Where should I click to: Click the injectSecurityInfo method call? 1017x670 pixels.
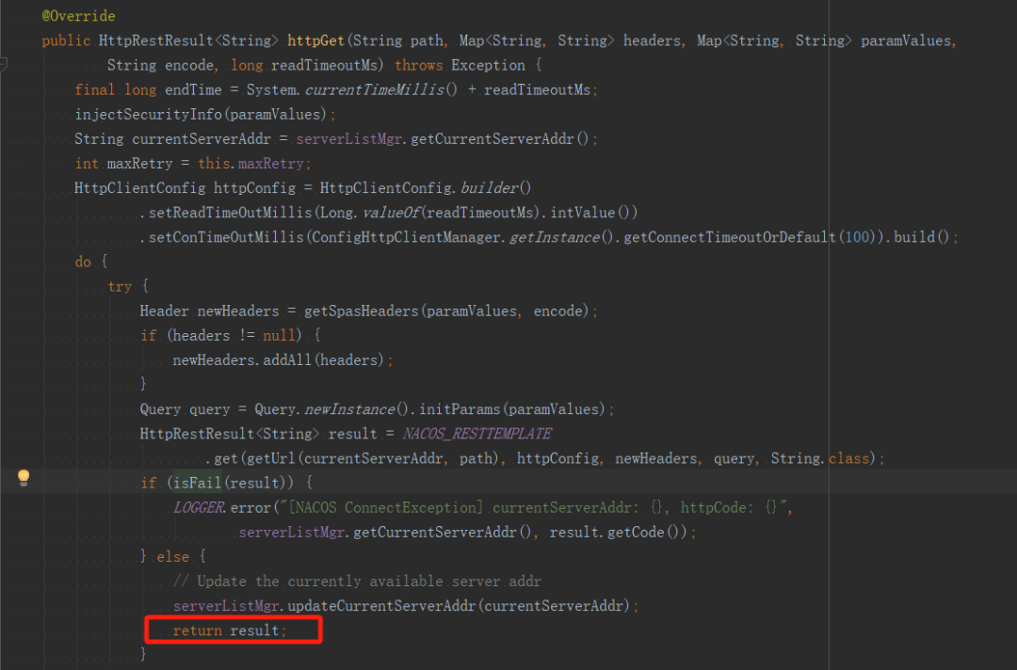tap(148, 114)
